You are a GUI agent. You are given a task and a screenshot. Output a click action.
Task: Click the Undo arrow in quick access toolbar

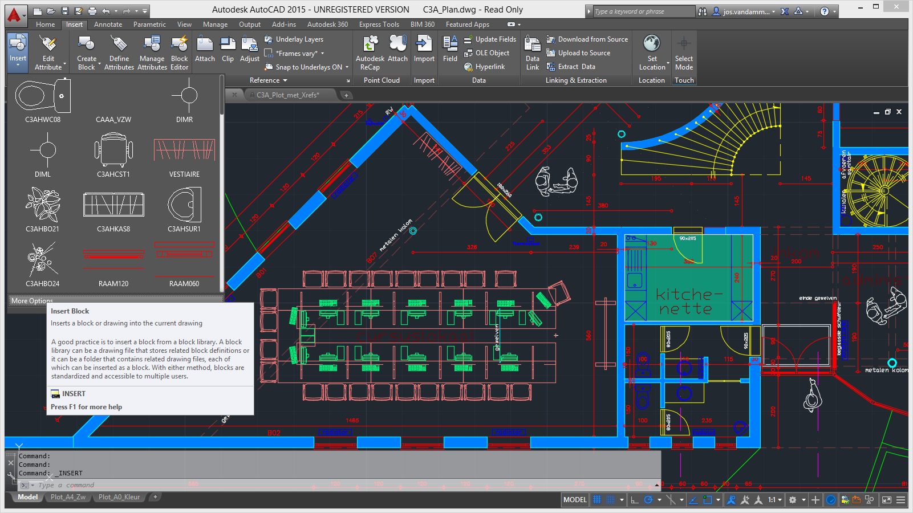(x=106, y=11)
